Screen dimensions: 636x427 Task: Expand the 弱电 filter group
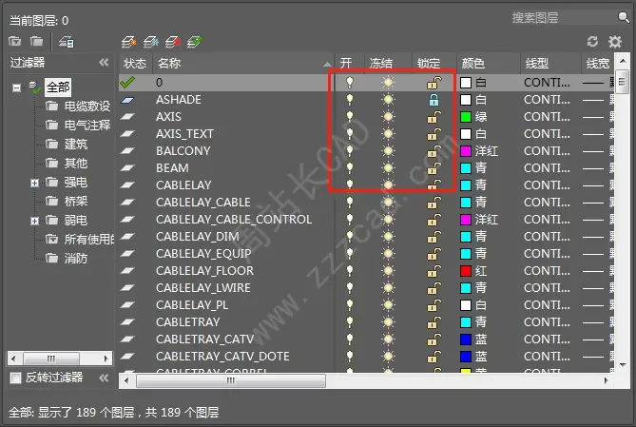tap(35, 222)
